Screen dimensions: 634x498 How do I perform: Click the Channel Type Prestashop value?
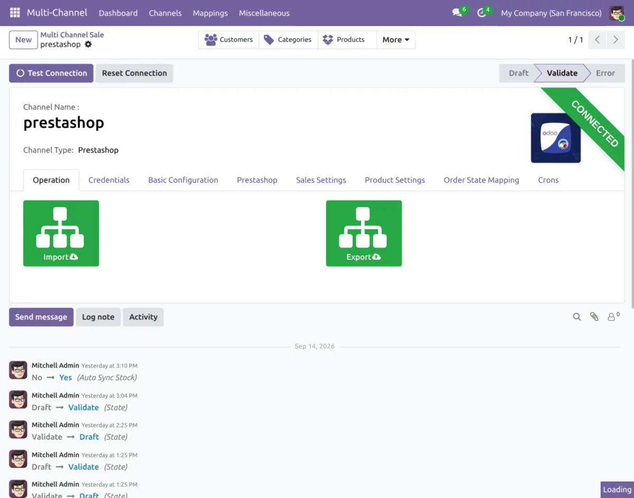pyautogui.click(x=98, y=150)
